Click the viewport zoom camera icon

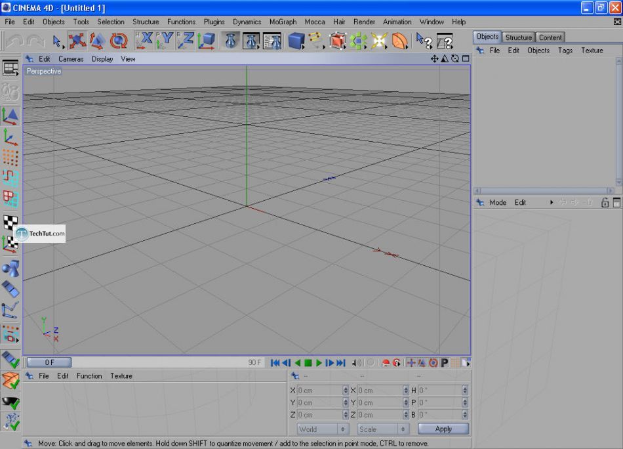point(445,59)
